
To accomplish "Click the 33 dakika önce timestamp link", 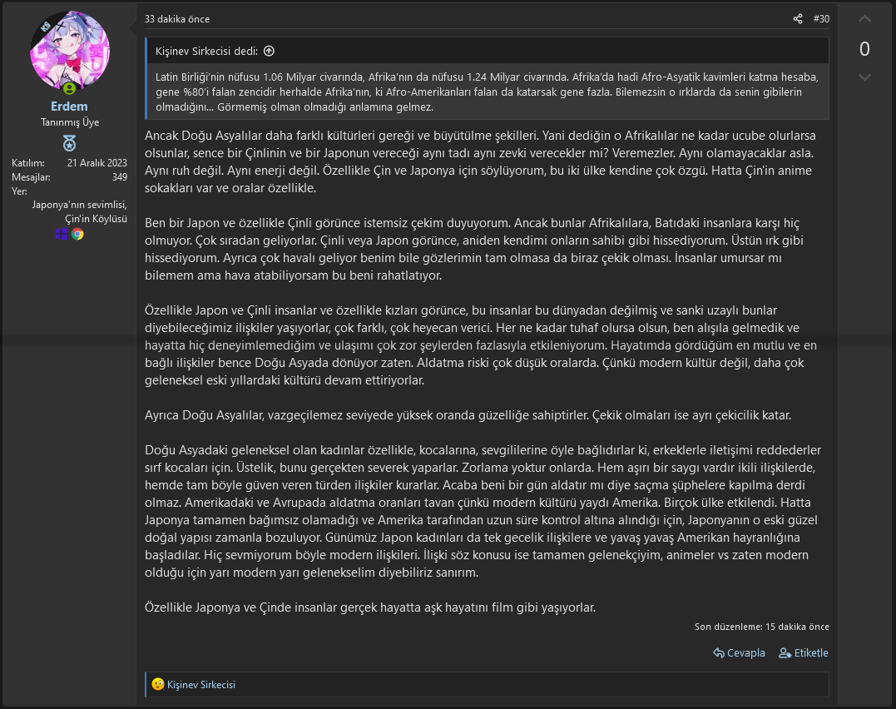I will pyautogui.click(x=176, y=18).
